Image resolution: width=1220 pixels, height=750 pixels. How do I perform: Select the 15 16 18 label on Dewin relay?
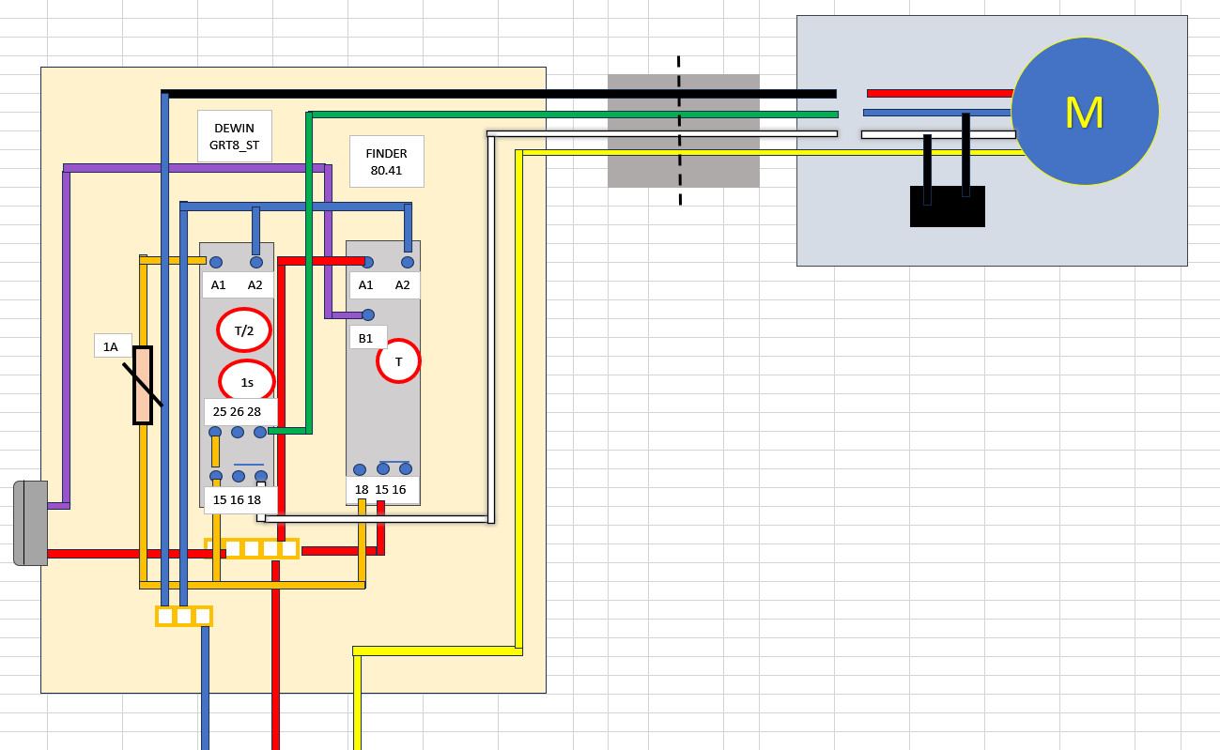coord(239,499)
